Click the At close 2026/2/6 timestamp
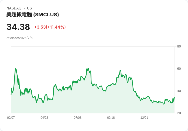 tap(19, 38)
